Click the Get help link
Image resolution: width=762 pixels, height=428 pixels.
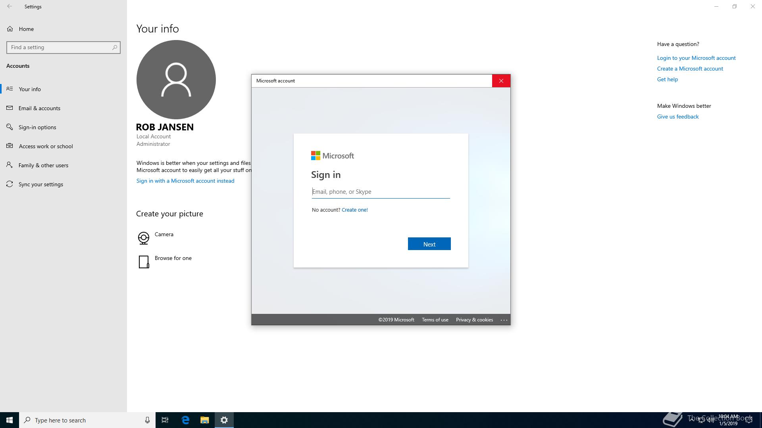tap(668, 79)
